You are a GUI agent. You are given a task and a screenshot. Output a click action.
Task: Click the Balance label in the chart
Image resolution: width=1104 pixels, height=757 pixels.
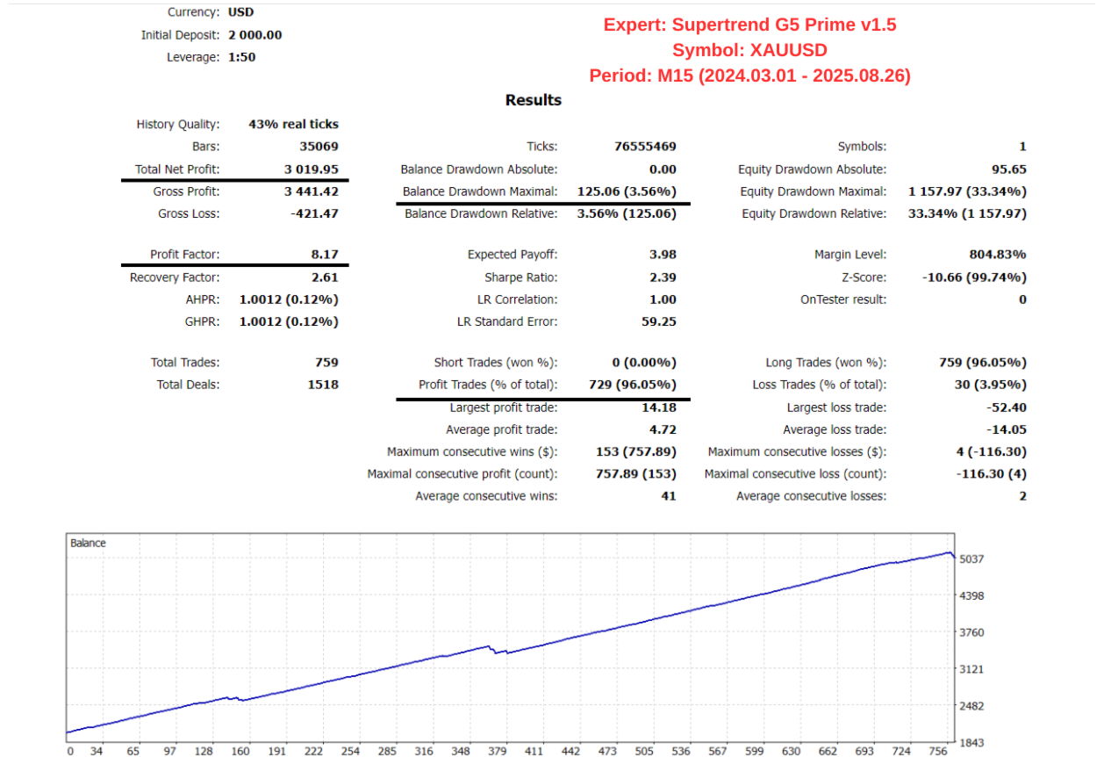(x=88, y=544)
